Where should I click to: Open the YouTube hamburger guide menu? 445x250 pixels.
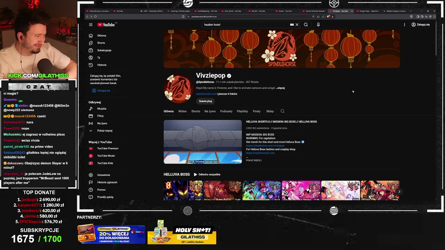[90, 25]
